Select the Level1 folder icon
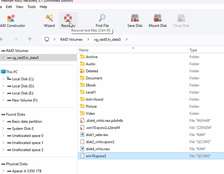The width and height of the screenshot is (224, 174). pos(82,92)
